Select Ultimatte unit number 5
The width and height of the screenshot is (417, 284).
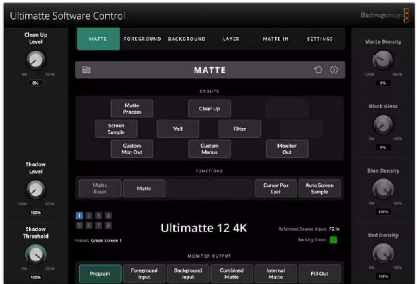[79, 225]
